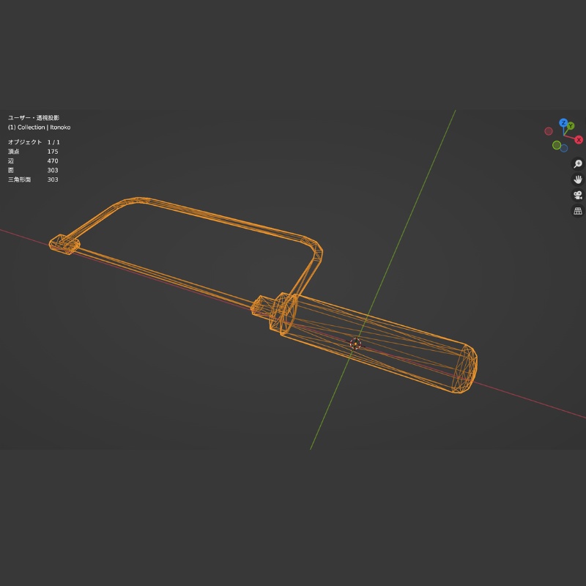Click the negative Y axis gizmo circle

pos(557,145)
